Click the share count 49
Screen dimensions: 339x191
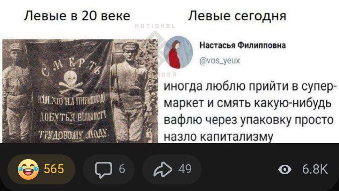[185, 169]
